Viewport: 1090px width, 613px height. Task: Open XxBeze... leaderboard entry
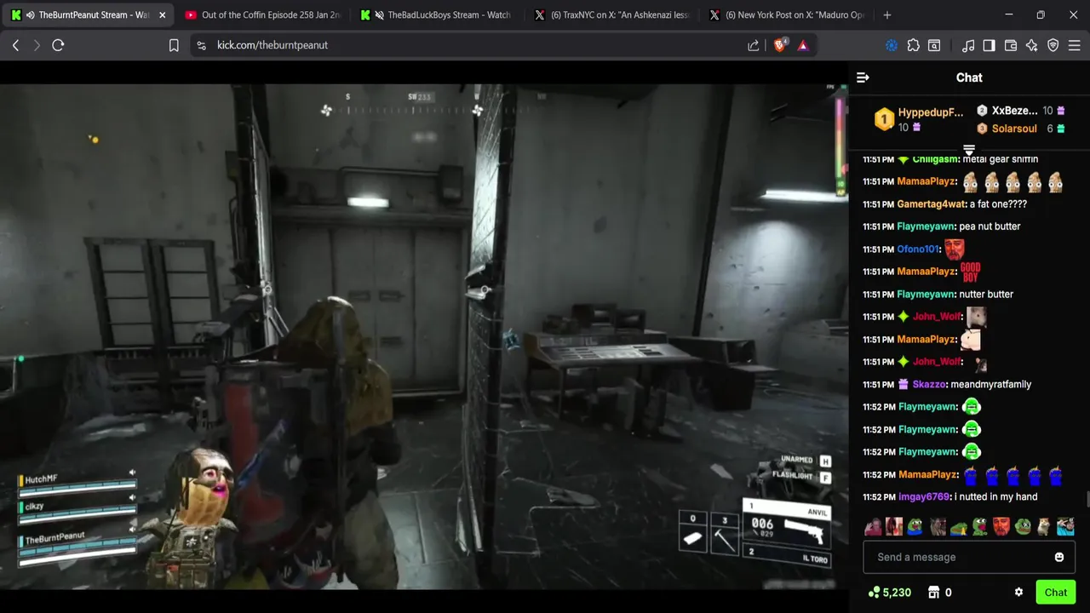click(x=1020, y=111)
